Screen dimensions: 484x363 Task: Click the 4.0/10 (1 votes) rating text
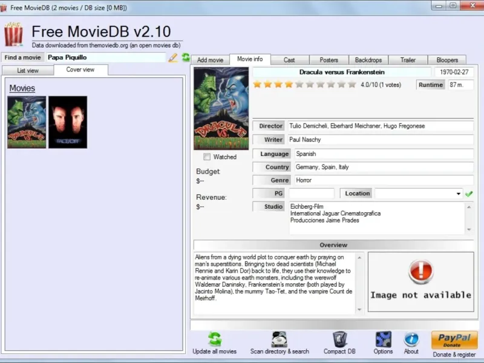tap(381, 85)
